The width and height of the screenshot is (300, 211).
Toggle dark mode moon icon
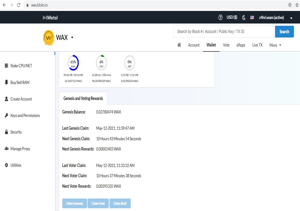coord(244,17)
